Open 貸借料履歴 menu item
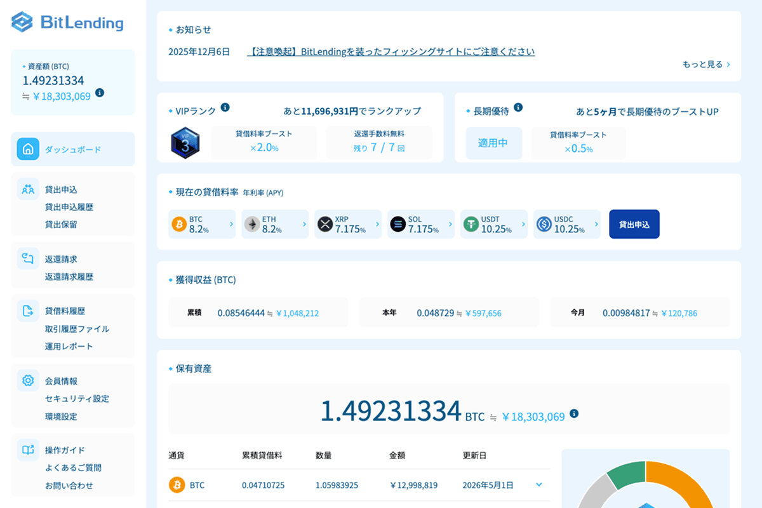This screenshot has height=508, width=762. (65, 311)
